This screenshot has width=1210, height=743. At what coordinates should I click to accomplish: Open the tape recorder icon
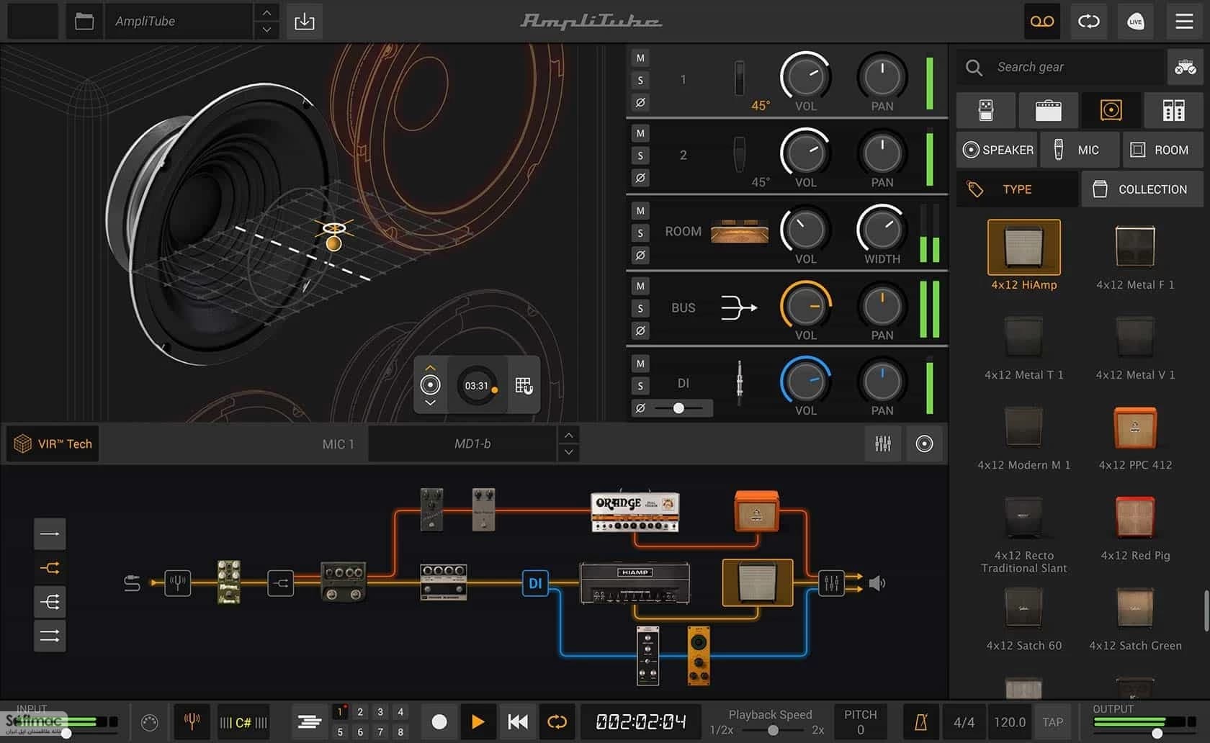(1042, 22)
